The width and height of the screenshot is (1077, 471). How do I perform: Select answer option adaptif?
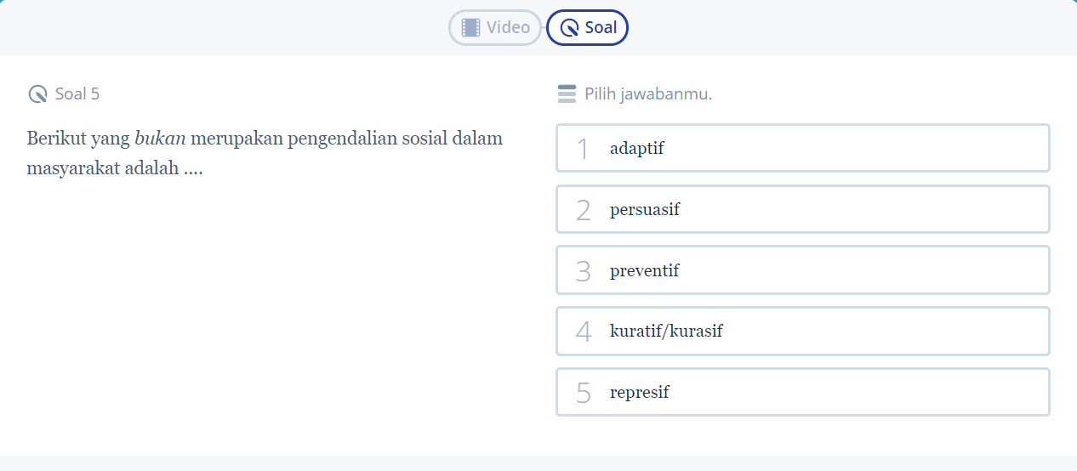[802, 148]
